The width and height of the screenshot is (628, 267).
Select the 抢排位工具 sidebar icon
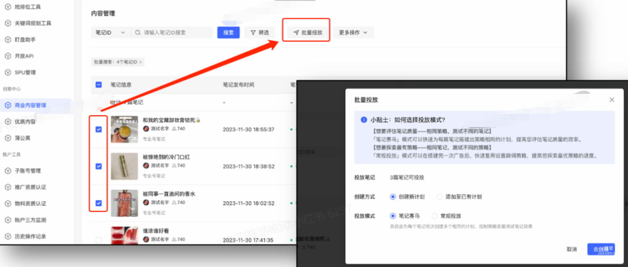pos(8,7)
